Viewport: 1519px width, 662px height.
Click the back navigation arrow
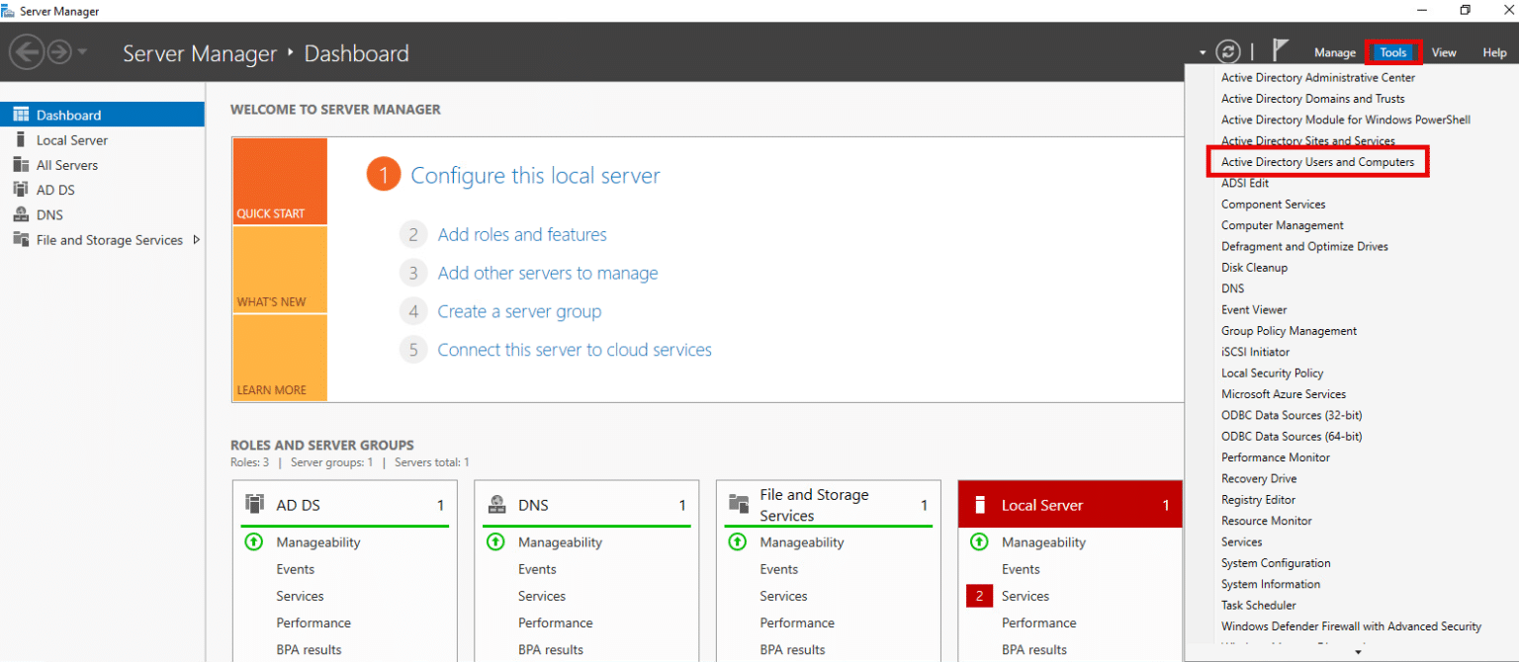(x=27, y=50)
